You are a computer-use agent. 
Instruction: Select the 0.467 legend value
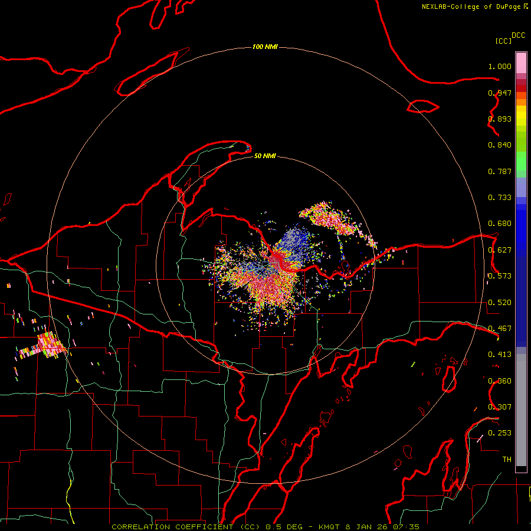(500, 329)
